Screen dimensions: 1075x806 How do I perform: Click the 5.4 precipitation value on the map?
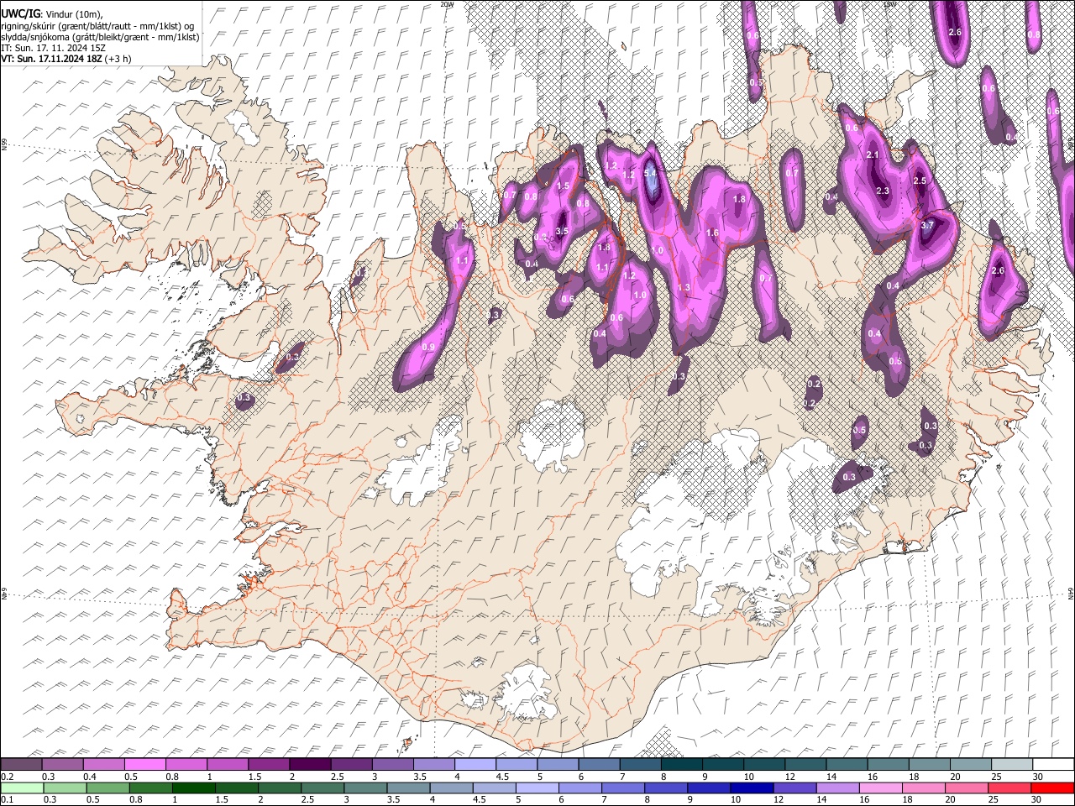(x=651, y=174)
